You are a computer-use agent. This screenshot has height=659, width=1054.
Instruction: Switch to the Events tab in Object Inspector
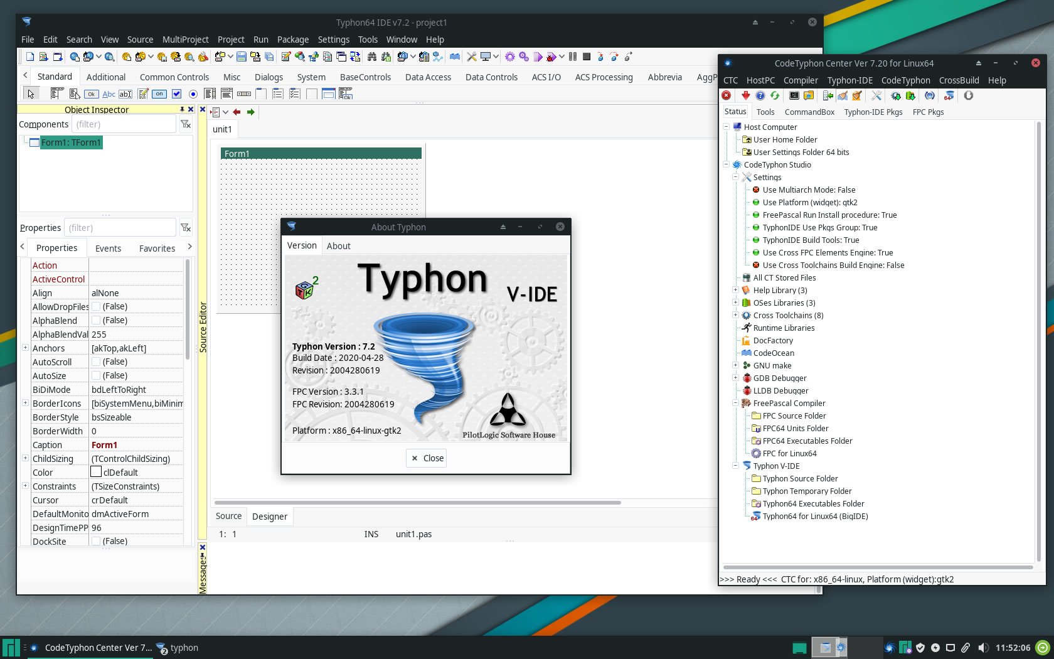108,249
